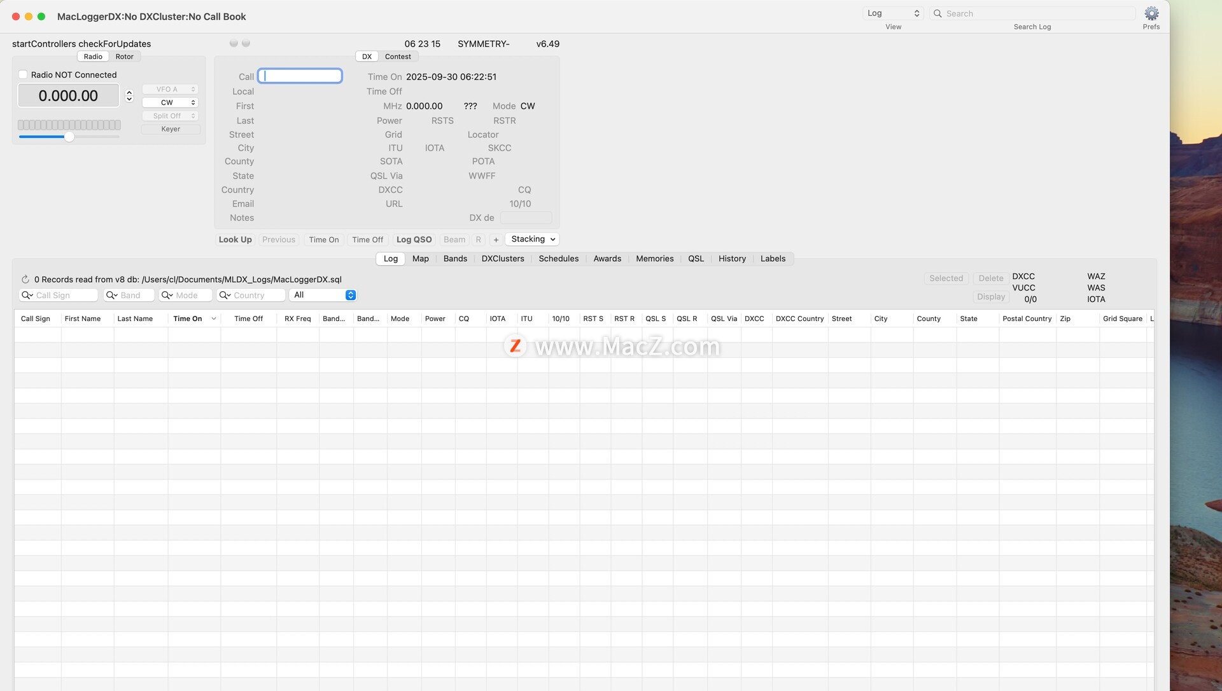Click the log reload arrow icon
This screenshot has height=691, width=1222.
(25, 280)
